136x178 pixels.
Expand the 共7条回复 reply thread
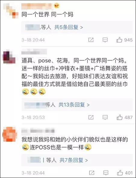pyautogui.click(x=74, y=160)
